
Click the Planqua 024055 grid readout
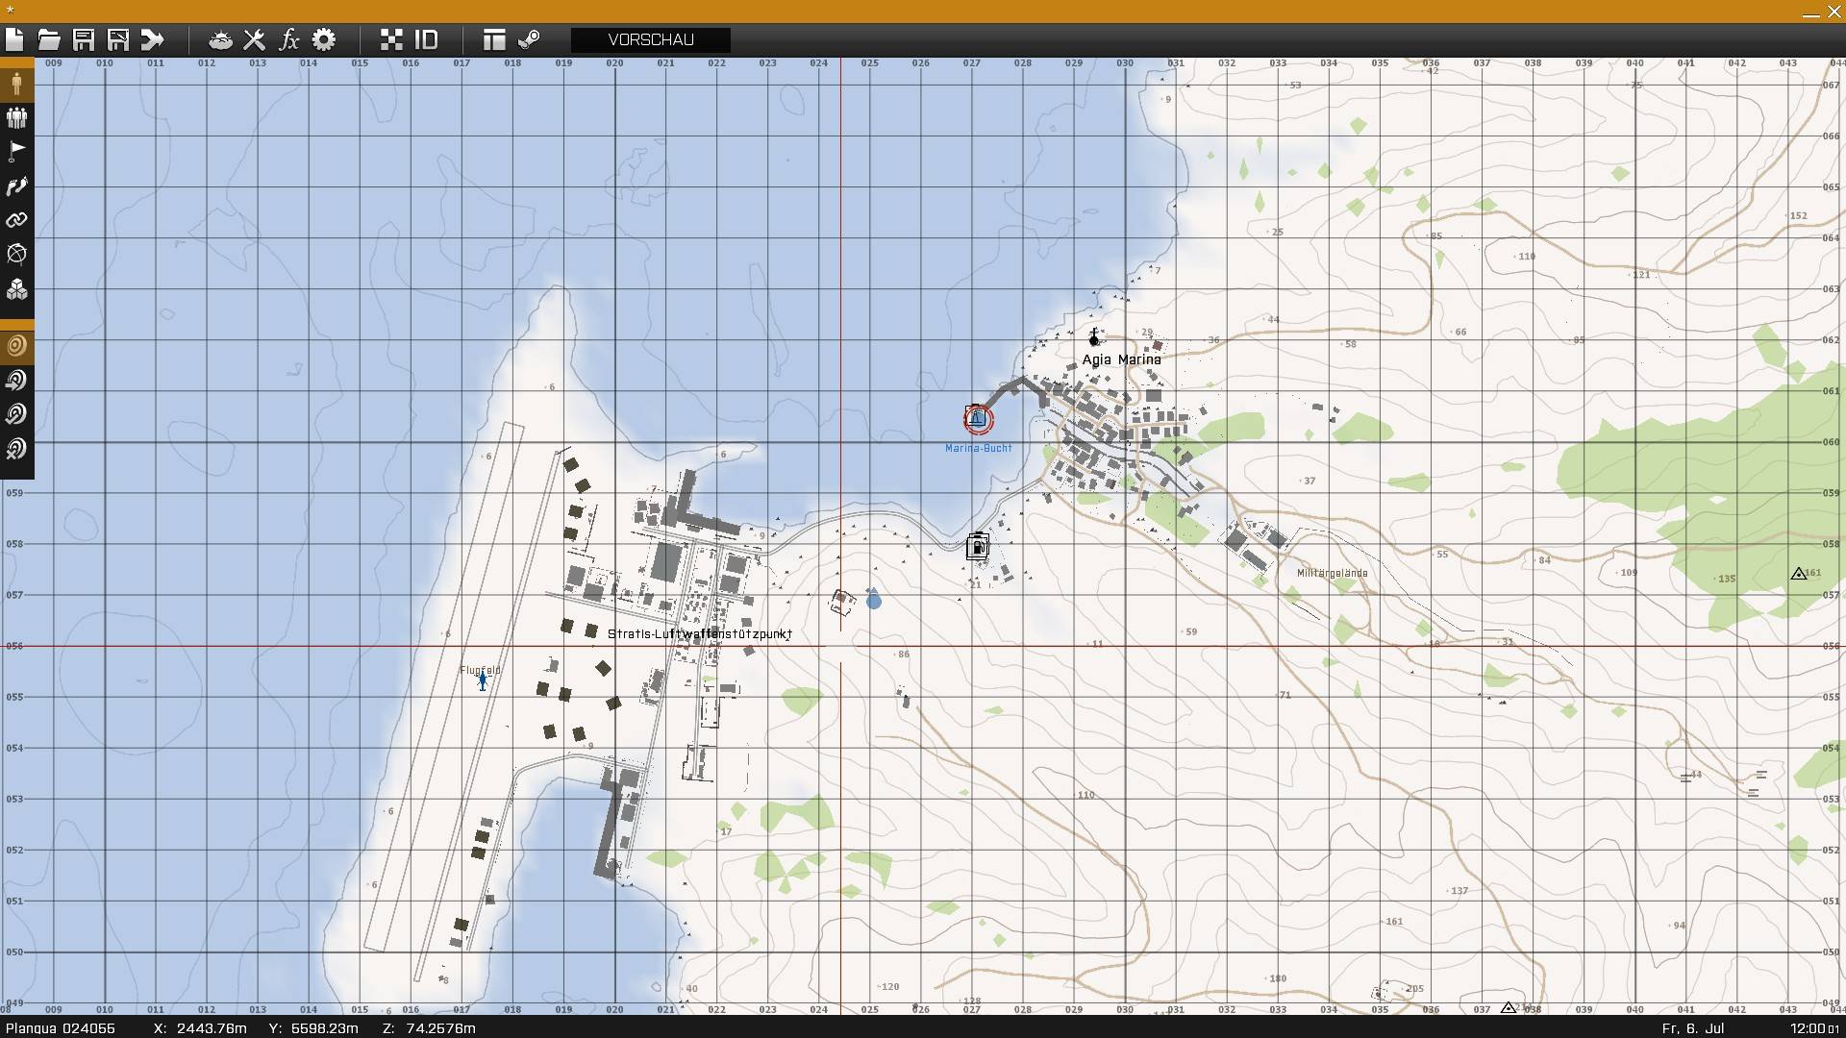(x=61, y=1028)
